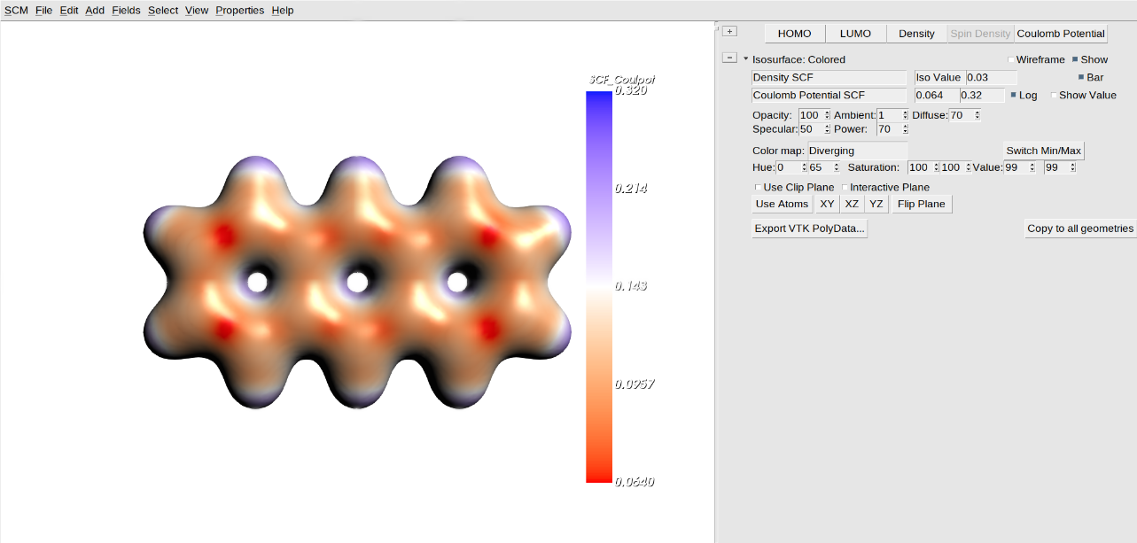Open the Fields menu
The height and width of the screenshot is (543, 1137).
point(126,10)
